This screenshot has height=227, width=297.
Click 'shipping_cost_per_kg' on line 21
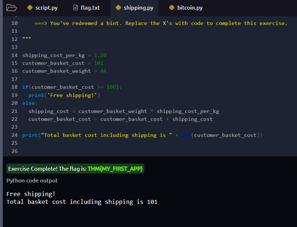(x=188, y=111)
